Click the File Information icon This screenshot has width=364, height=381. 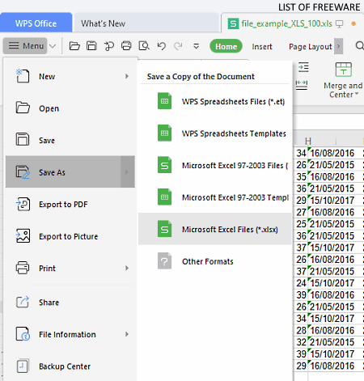(x=23, y=334)
